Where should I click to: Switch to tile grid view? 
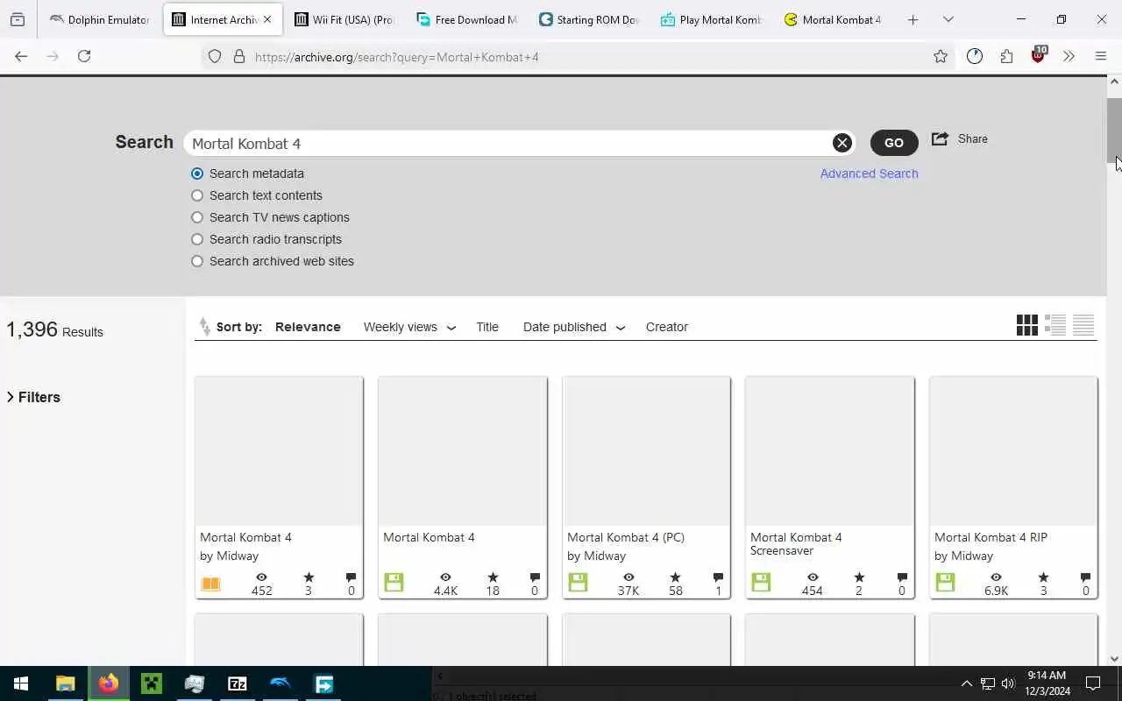1027,325
